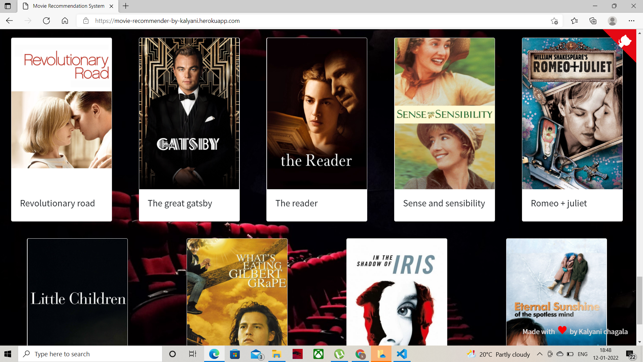Navigate back to the previous page
Screen dimensions: 643x362
tap(9, 21)
